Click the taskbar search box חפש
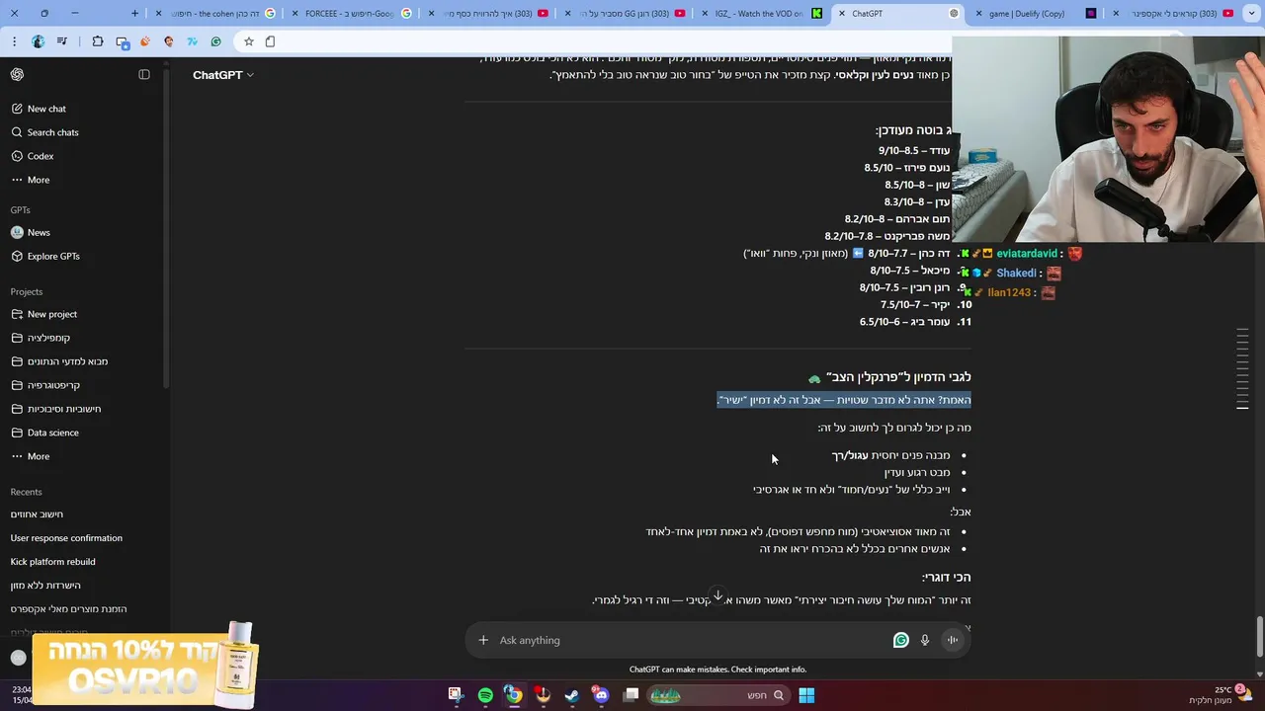This screenshot has width=1265, height=711. (x=718, y=695)
